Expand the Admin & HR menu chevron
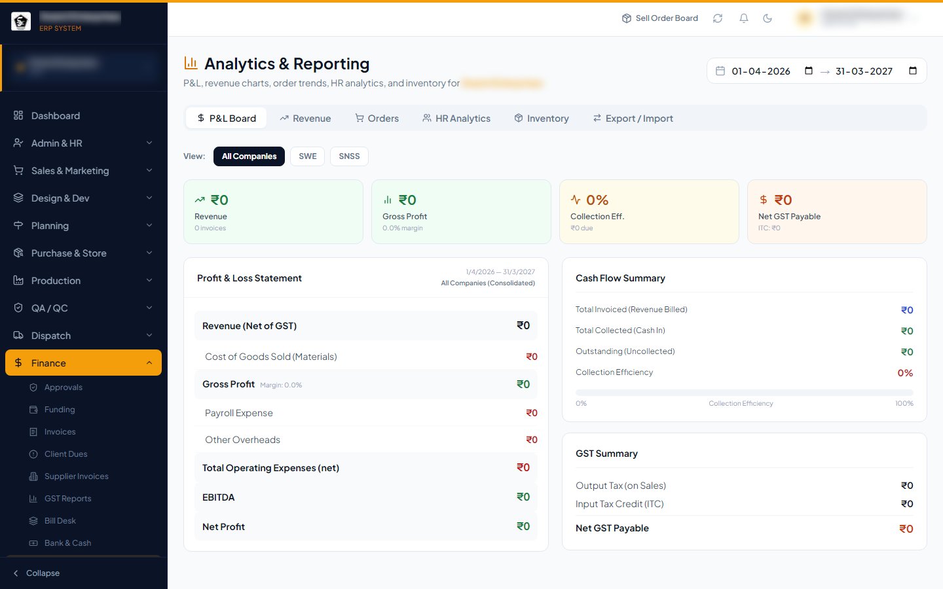Screen dimensions: 943x589 [x=149, y=143]
